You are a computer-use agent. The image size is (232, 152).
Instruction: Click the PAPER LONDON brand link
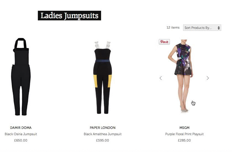[x=102, y=128]
